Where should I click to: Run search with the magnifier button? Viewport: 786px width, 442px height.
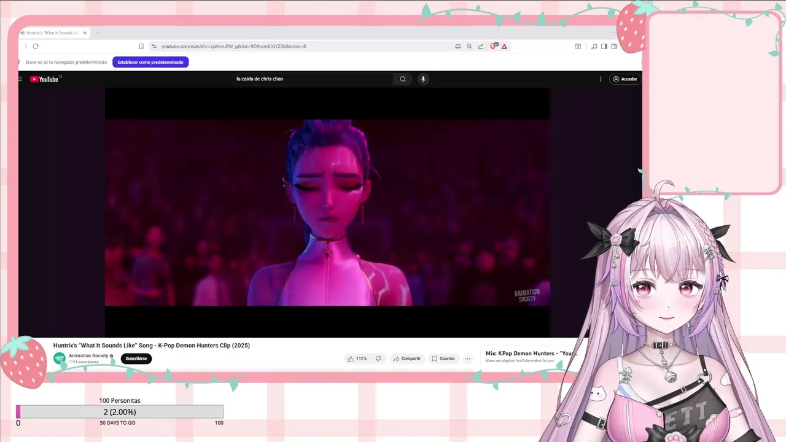pyautogui.click(x=403, y=79)
